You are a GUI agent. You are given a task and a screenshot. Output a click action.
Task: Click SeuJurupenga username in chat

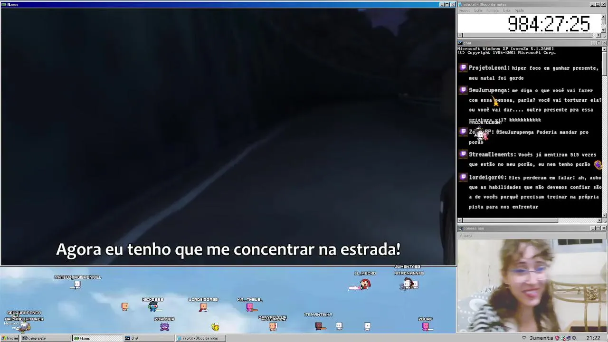pyautogui.click(x=489, y=90)
